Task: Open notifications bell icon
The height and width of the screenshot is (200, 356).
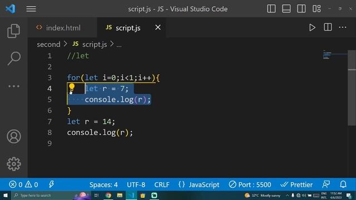Action: (343, 184)
